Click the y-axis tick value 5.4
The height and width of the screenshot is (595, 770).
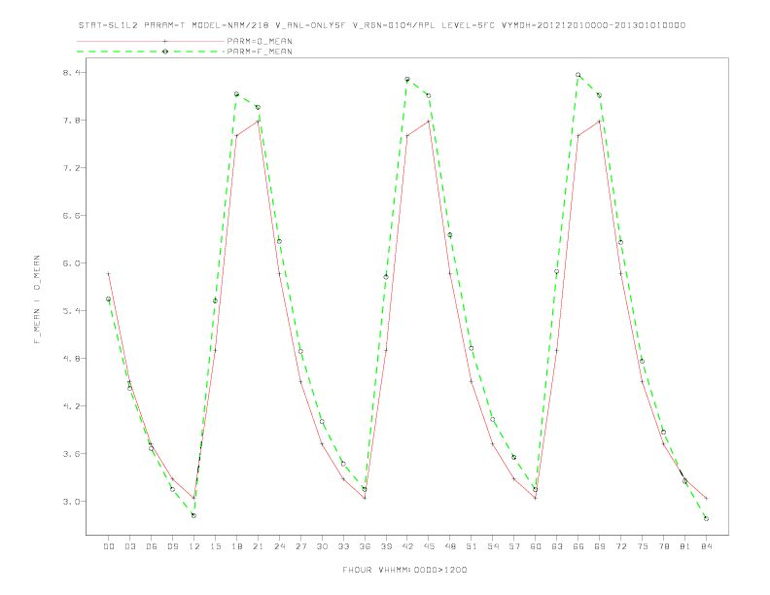pos(71,311)
